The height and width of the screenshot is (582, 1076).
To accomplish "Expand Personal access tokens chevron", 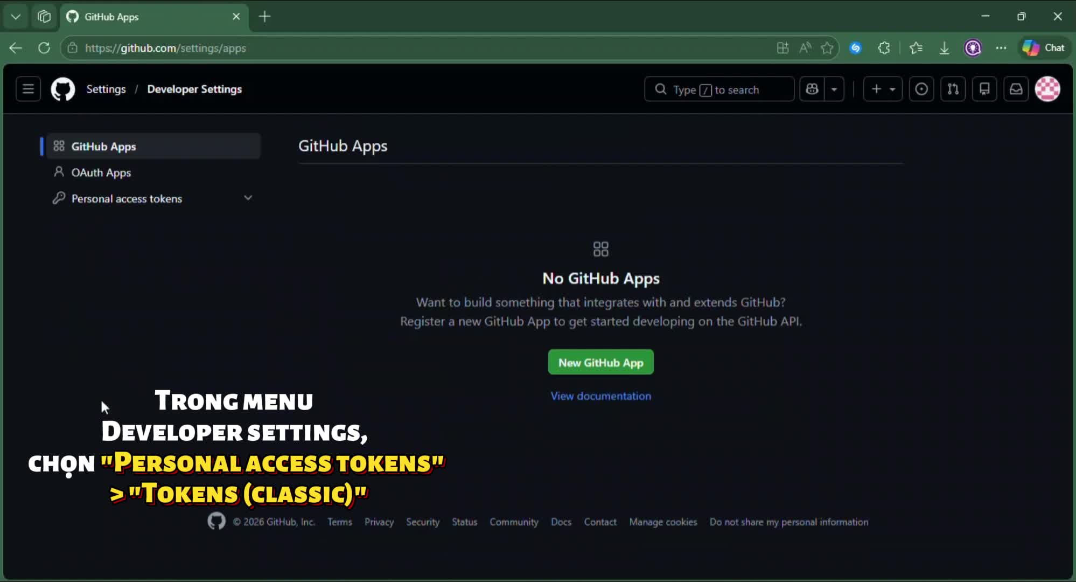I will [x=248, y=198].
